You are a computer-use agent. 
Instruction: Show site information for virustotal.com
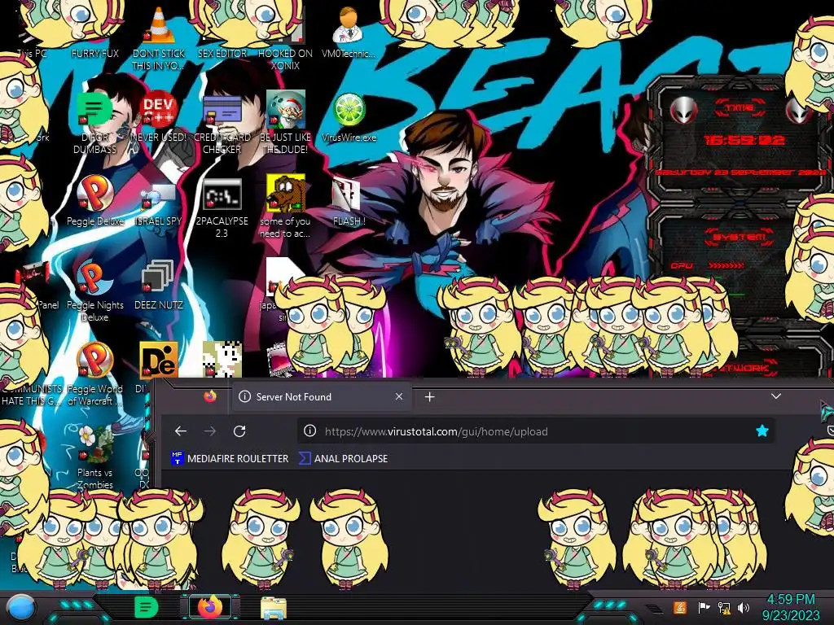[x=309, y=431]
